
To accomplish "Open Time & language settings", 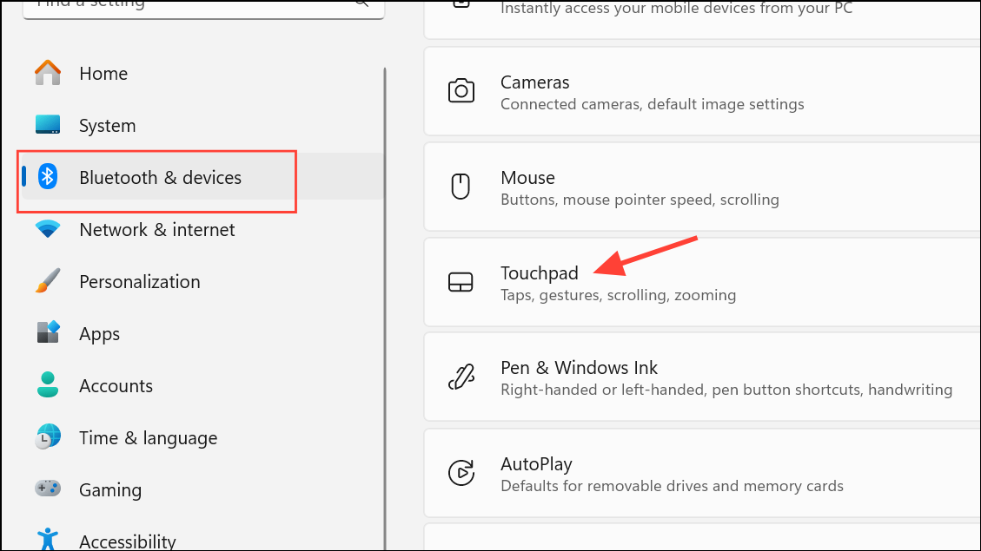I will tap(201, 438).
